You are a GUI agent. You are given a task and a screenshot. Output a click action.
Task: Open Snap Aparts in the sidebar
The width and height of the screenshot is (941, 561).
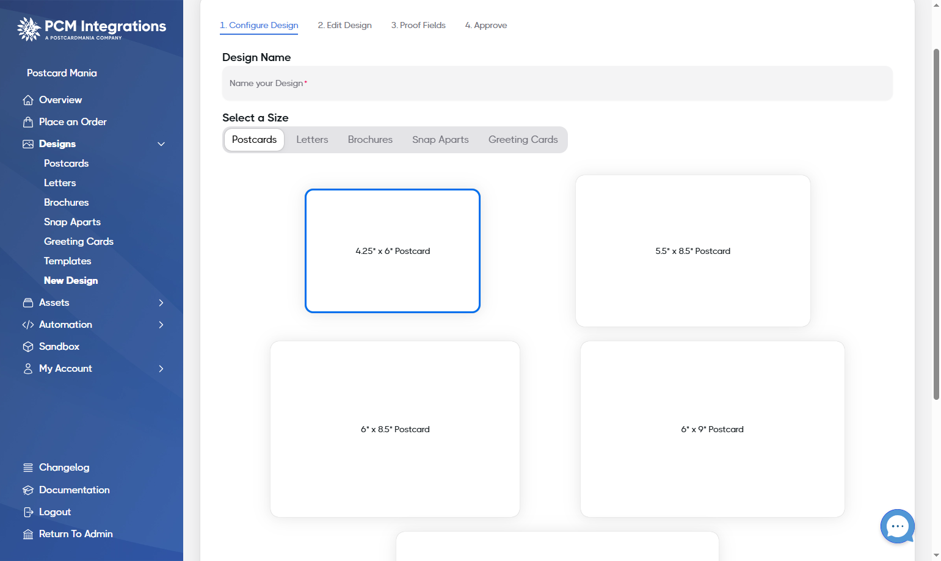72,222
